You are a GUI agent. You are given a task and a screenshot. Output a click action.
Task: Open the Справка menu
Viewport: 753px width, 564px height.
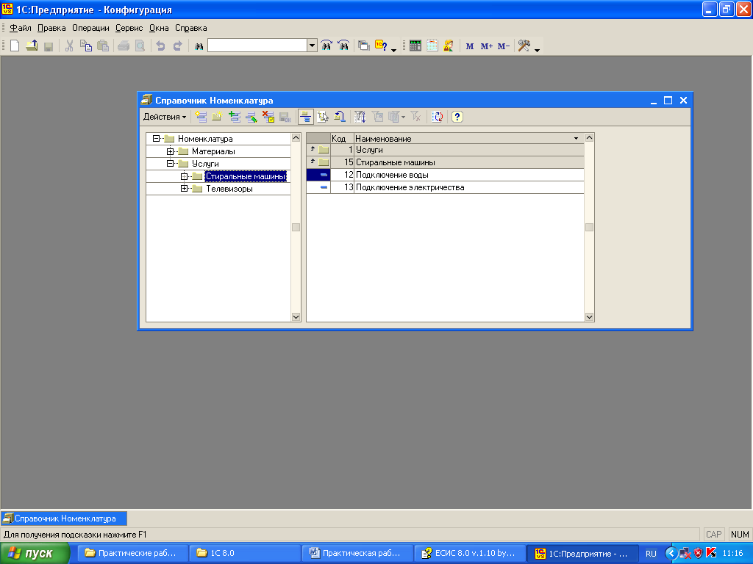190,28
